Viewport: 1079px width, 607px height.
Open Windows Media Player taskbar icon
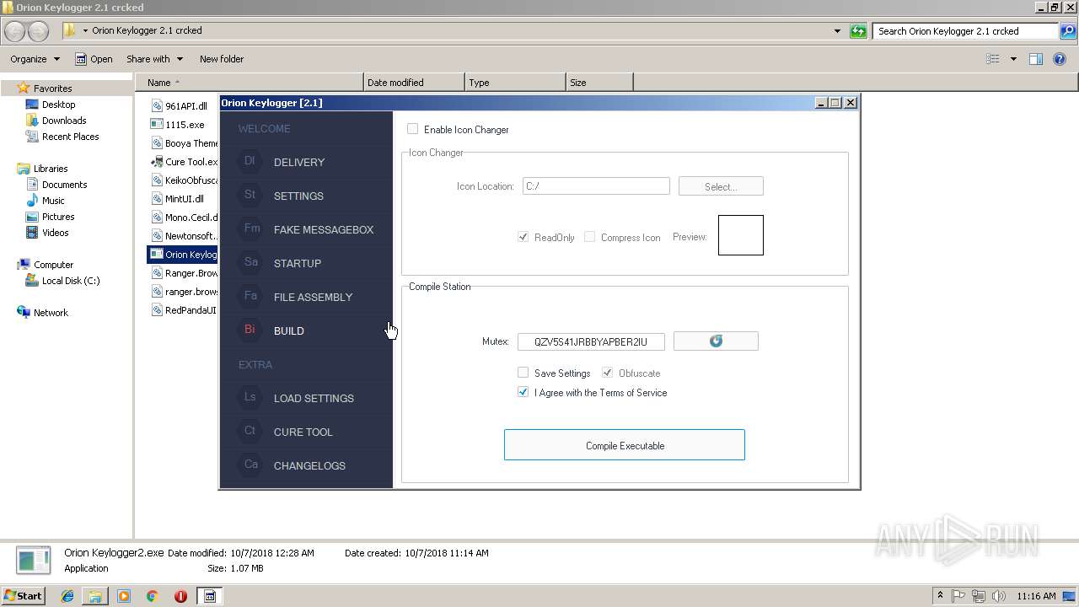point(124,596)
